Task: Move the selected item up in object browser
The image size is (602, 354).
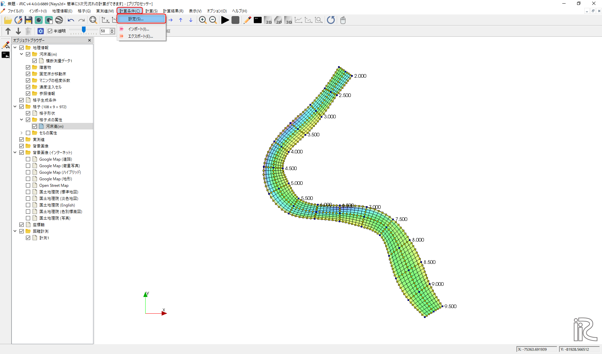Action: pyautogui.click(x=8, y=31)
